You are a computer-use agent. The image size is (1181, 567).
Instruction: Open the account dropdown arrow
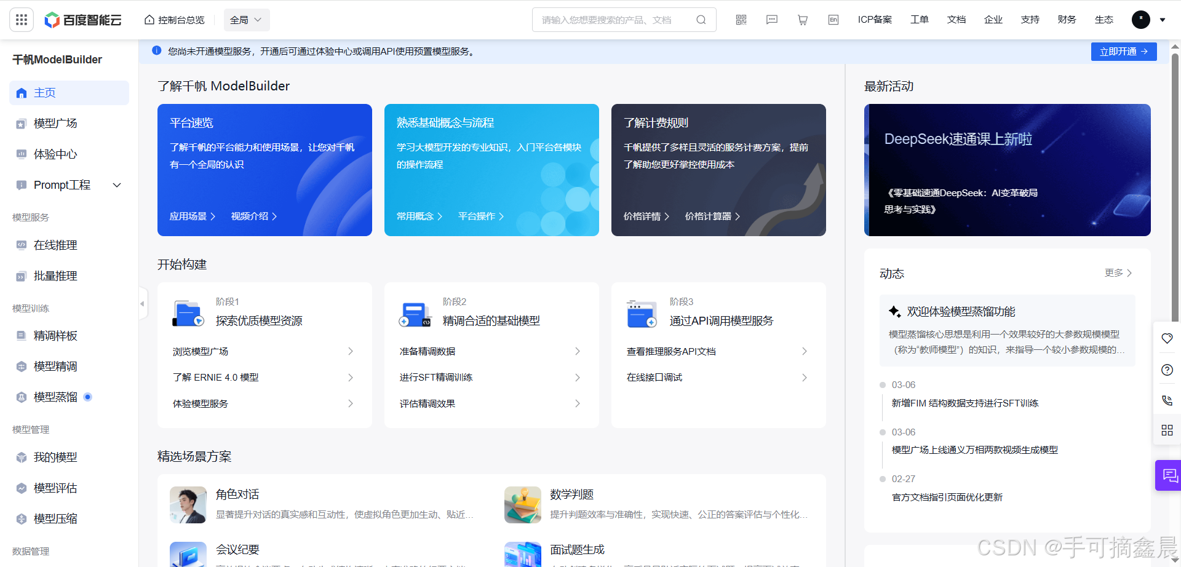pos(1163,20)
